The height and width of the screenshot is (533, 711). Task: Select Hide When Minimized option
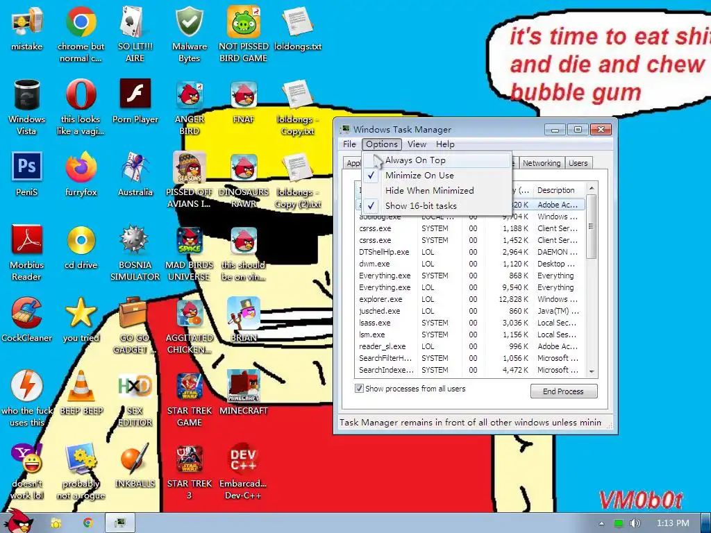click(x=437, y=190)
